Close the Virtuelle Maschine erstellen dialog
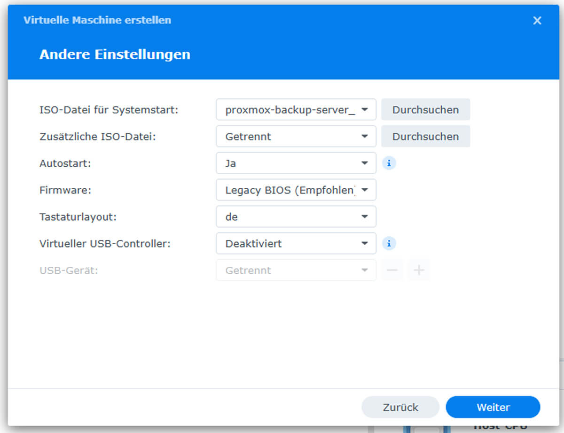 (537, 21)
